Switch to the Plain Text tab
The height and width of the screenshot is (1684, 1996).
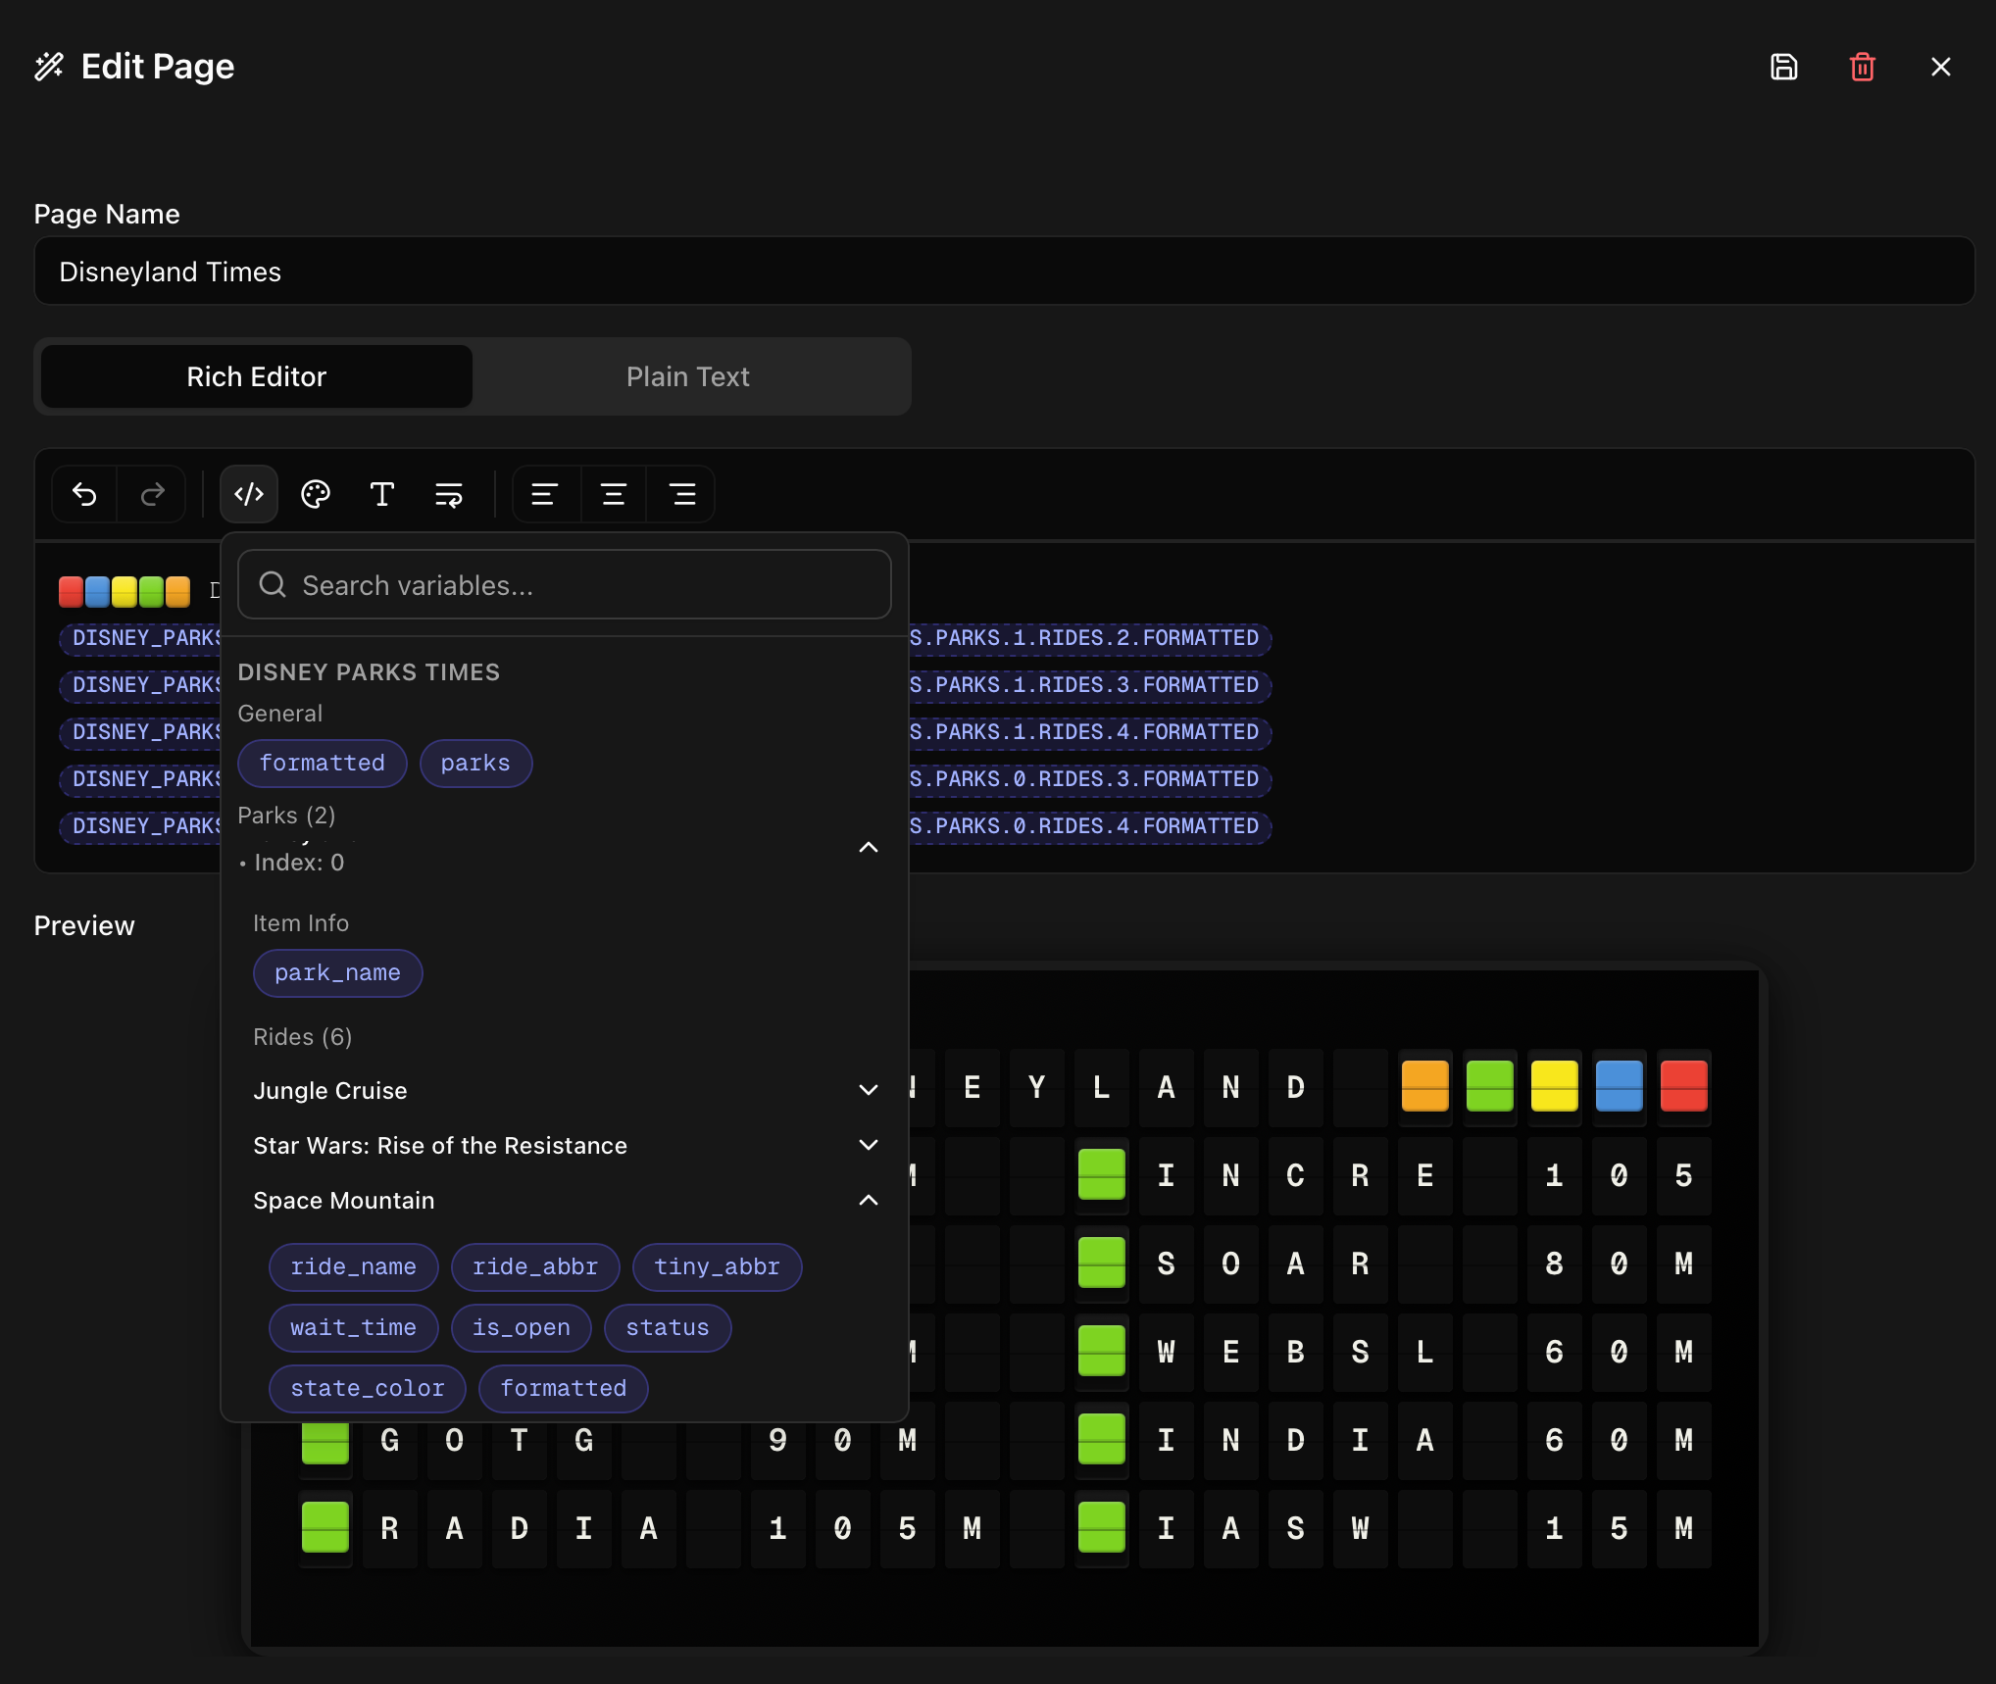[x=687, y=376]
